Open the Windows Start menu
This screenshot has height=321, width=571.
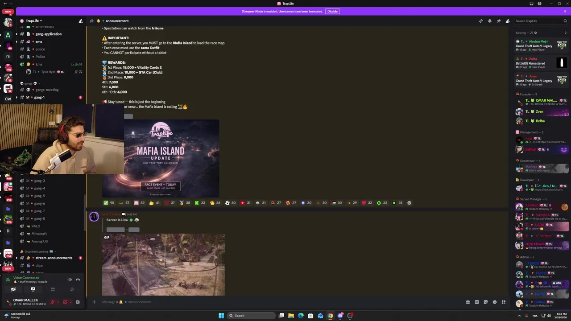click(x=221, y=316)
